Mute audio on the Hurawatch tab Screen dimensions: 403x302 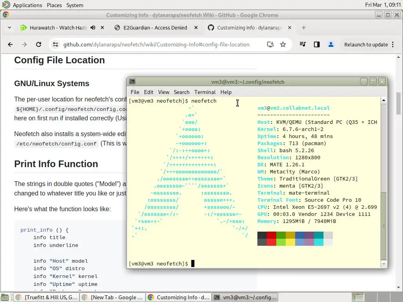pos(93,28)
